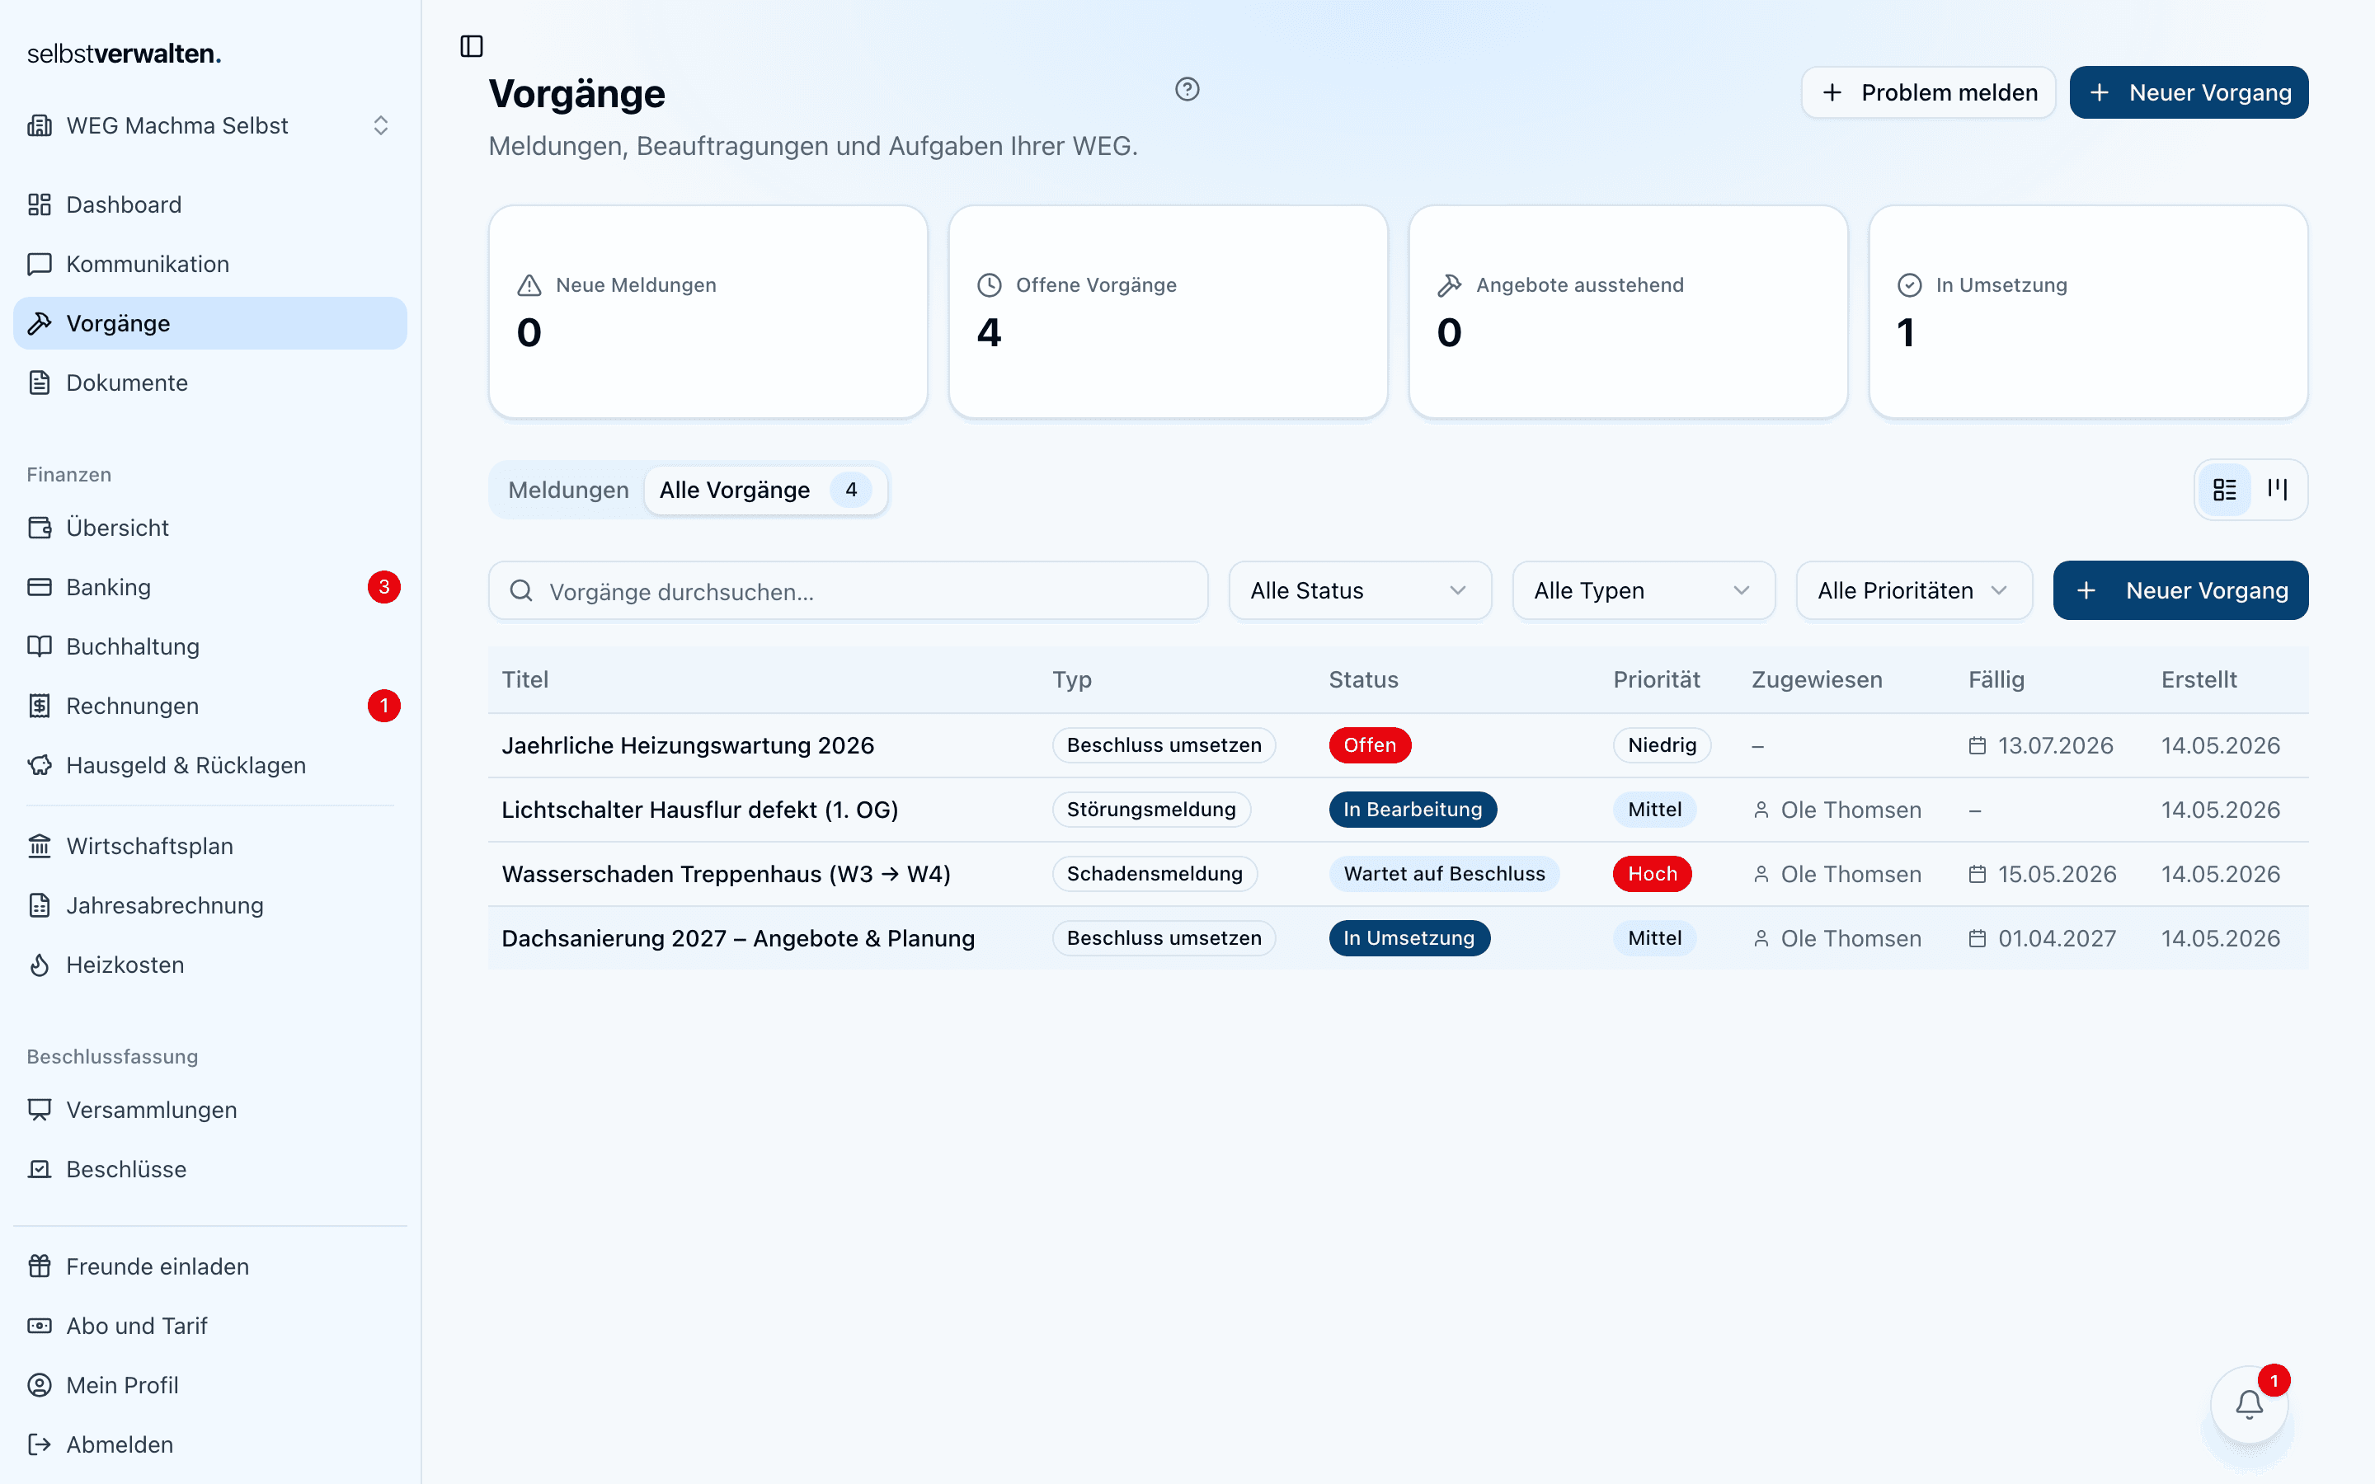Click the Mein Profil user icon
Viewport: 2375px width, 1484px height.
click(x=40, y=1385)
